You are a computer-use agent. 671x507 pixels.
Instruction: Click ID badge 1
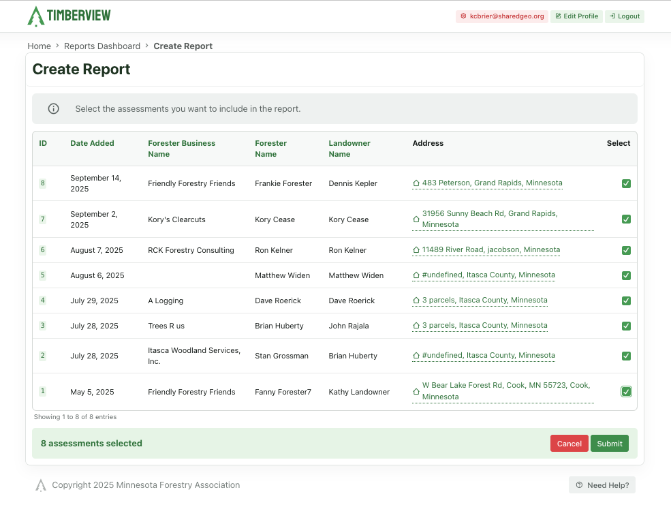pyautogui.click(x=42, y=391)
